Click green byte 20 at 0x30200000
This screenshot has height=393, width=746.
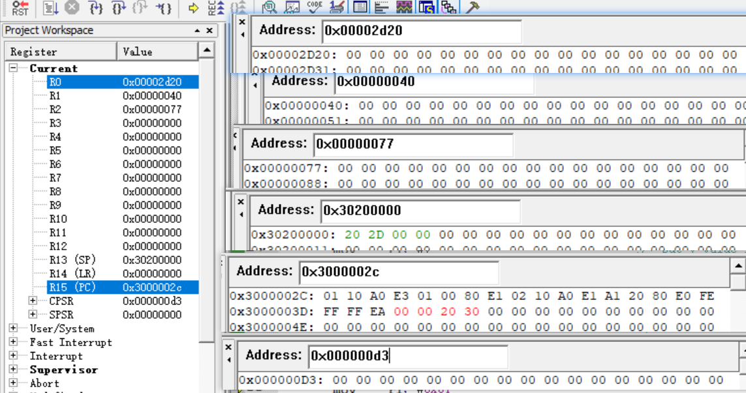[352, 235]
